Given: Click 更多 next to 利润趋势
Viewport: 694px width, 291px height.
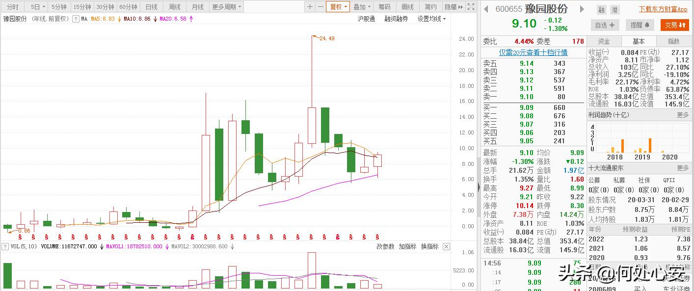Looking at the screenshot, I should (683, 115).
